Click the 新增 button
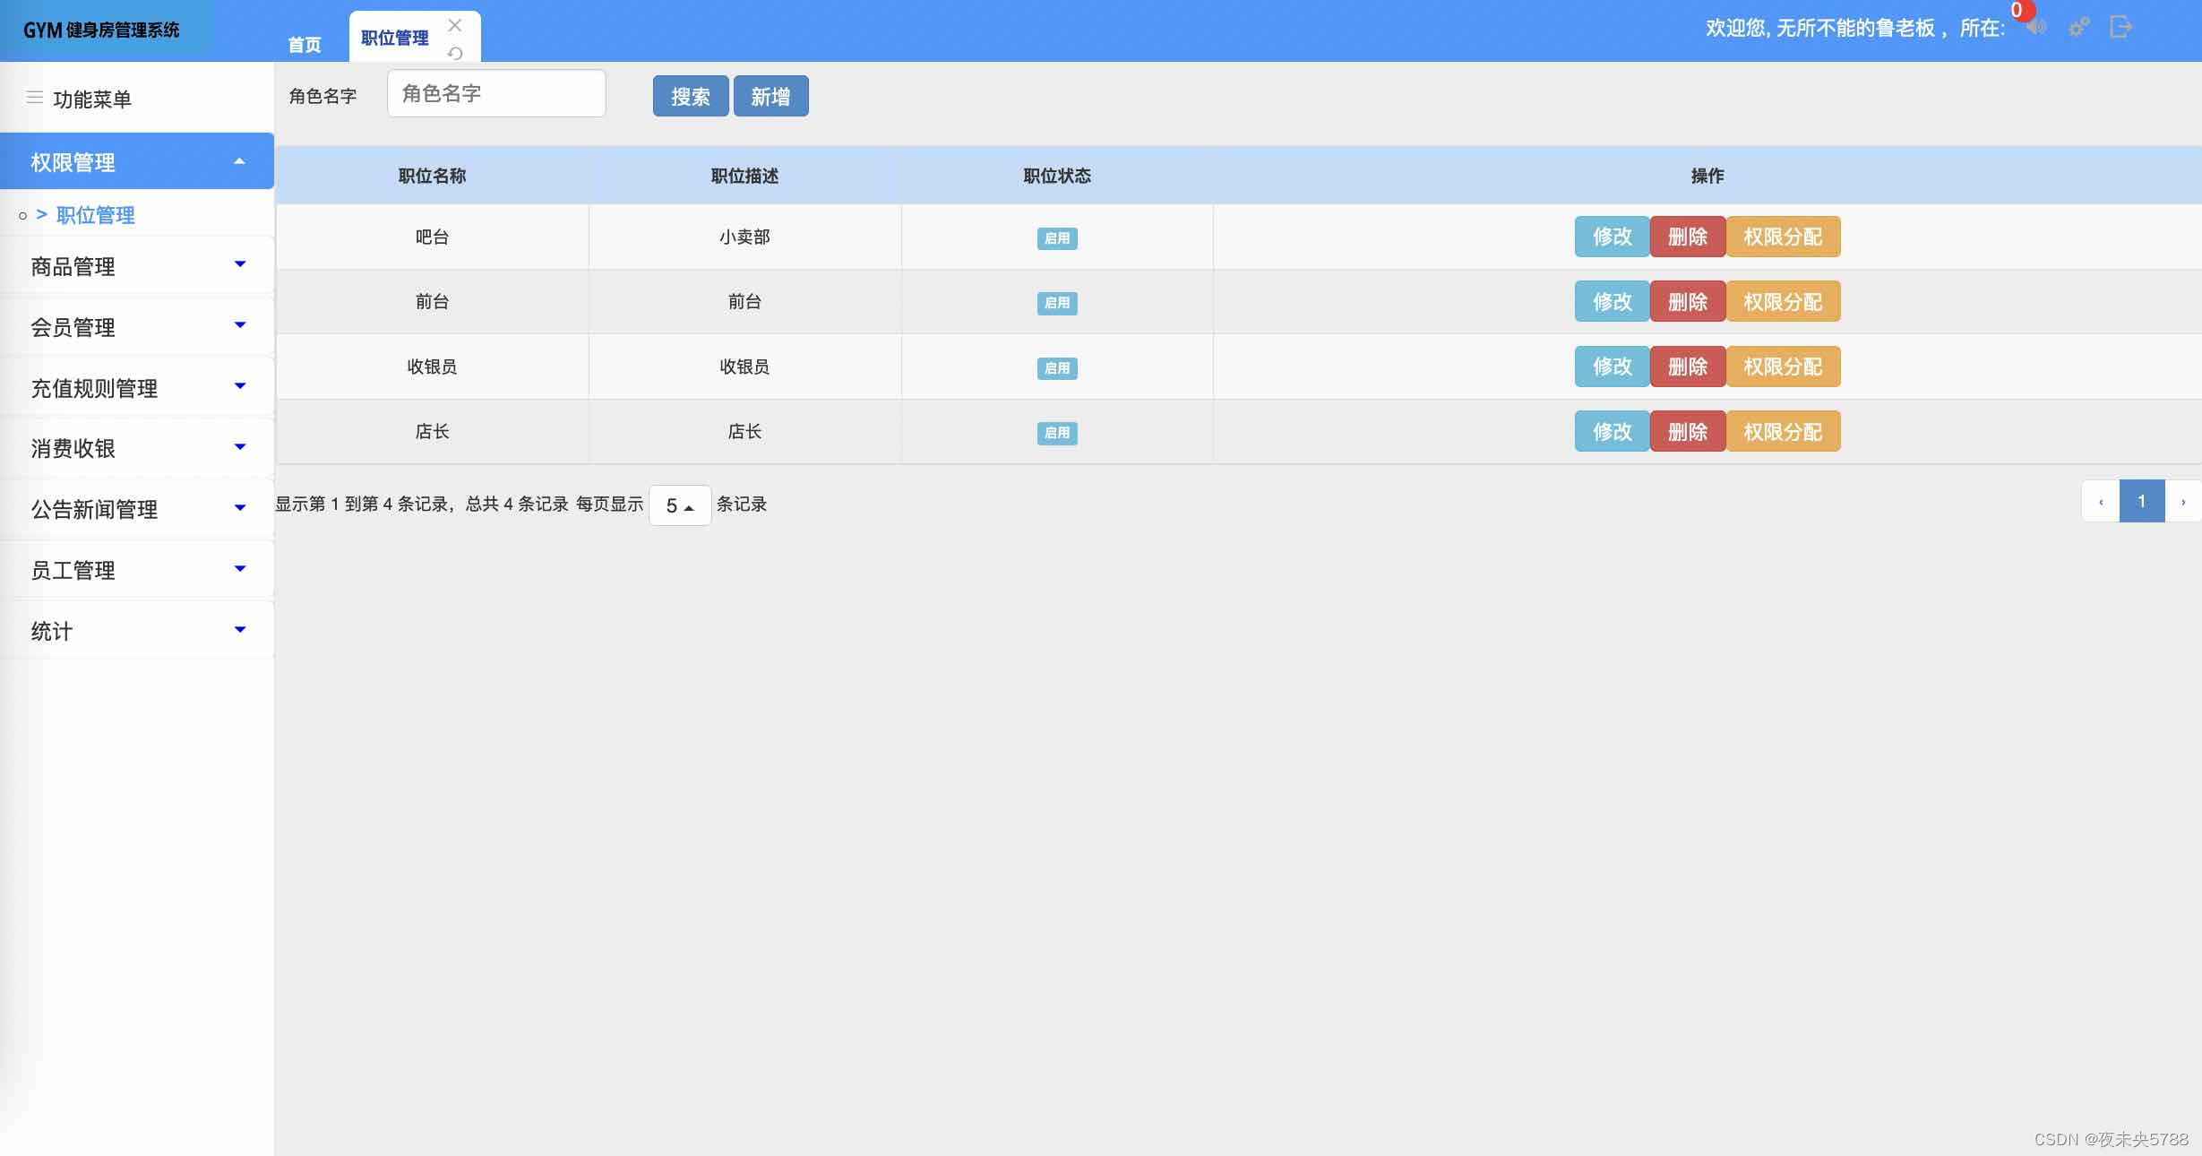2202x1156 pixels. click(770, 97)
